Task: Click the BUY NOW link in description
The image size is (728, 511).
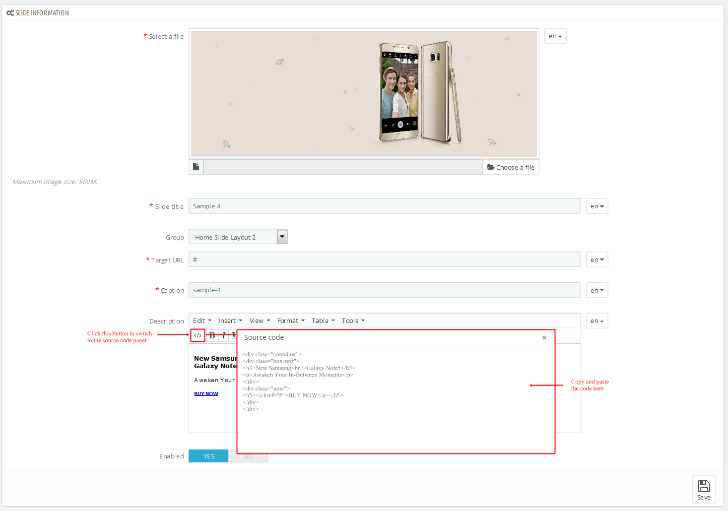Action: (x=206, y=393)
